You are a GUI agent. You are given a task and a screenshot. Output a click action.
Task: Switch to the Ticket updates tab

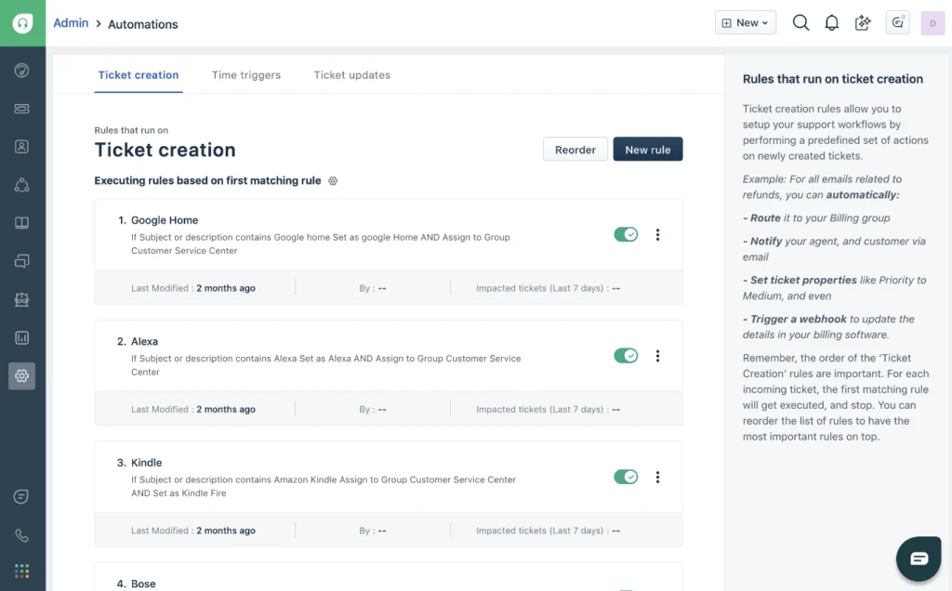352,75
